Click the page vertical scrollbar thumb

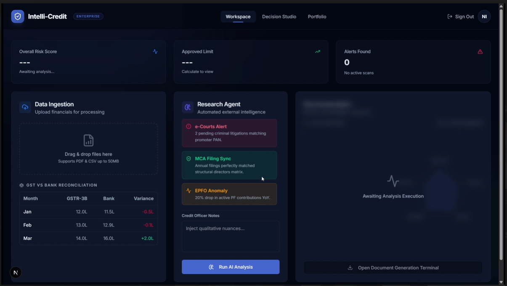coord(501,134)
